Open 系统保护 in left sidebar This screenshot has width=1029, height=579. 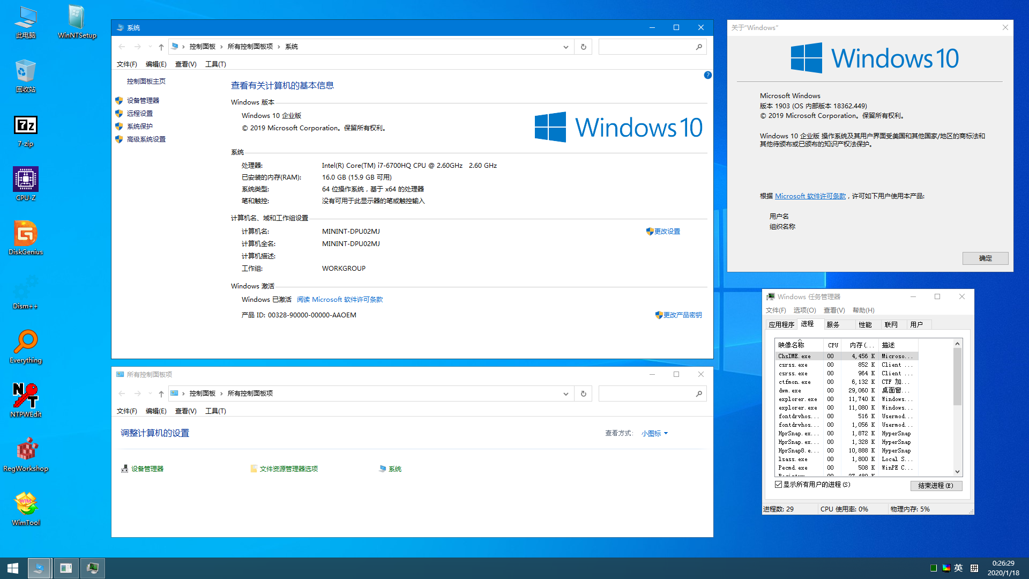[x=139, y=127]
